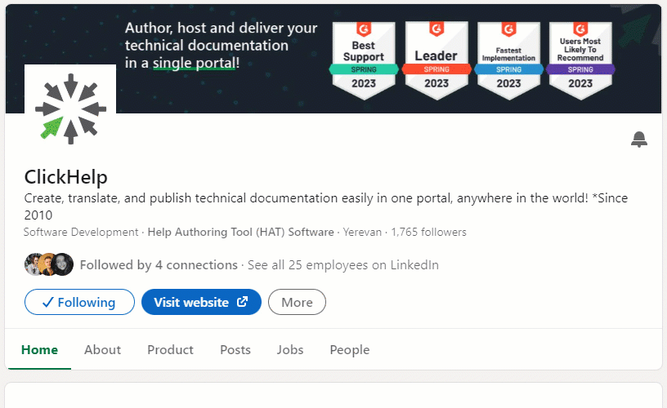Open the More options dropdown

tap(297, 302)
